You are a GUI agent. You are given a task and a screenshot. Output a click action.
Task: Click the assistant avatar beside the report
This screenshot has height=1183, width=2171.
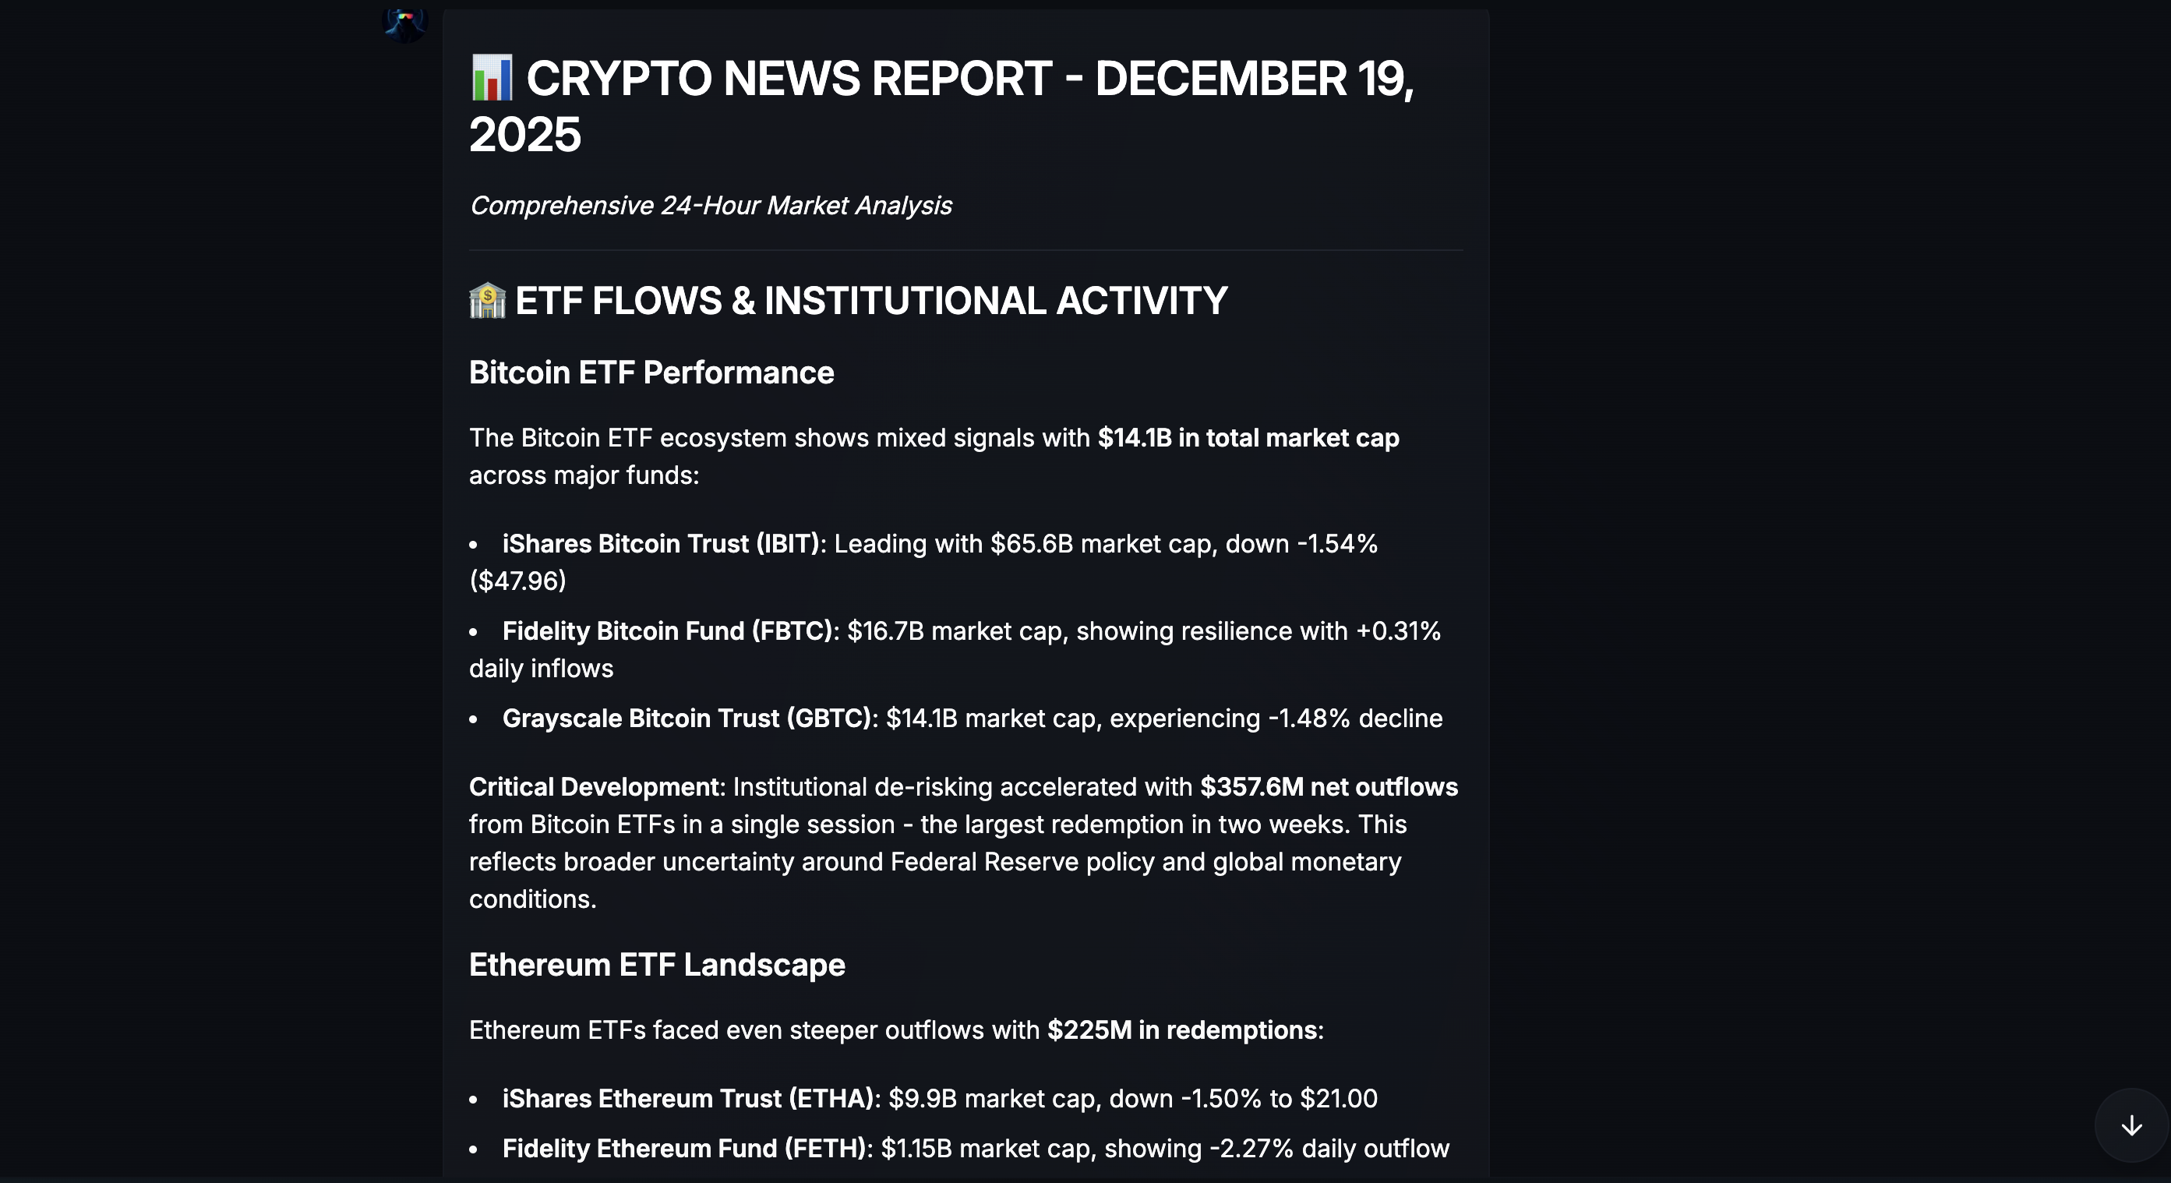404,23
